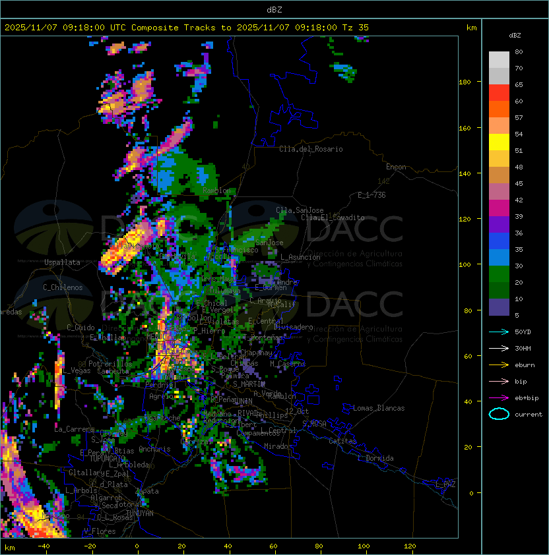Click the Ramblon label near top
Image resolution: width=549 pixels, height=555 pixels.
(x=216, y=190)
